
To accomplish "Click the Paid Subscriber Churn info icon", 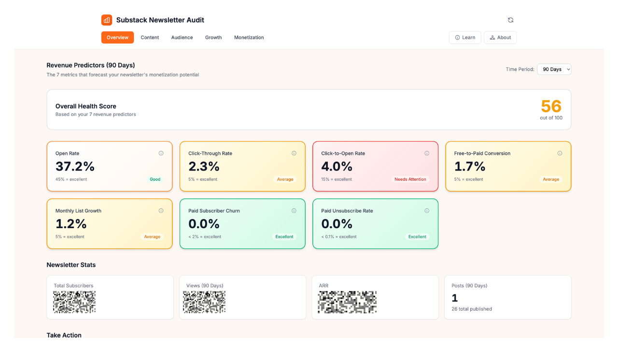I will pos(294,211).
